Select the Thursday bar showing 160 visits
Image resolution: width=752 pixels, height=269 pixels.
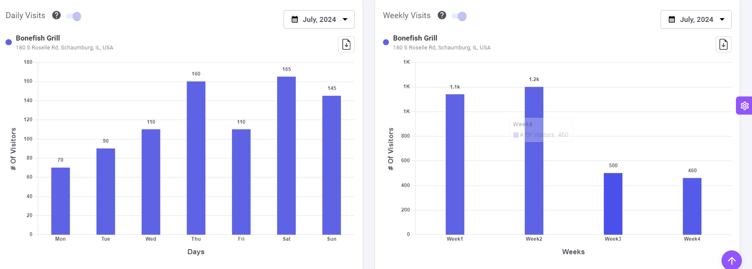(x=196, y=158)
